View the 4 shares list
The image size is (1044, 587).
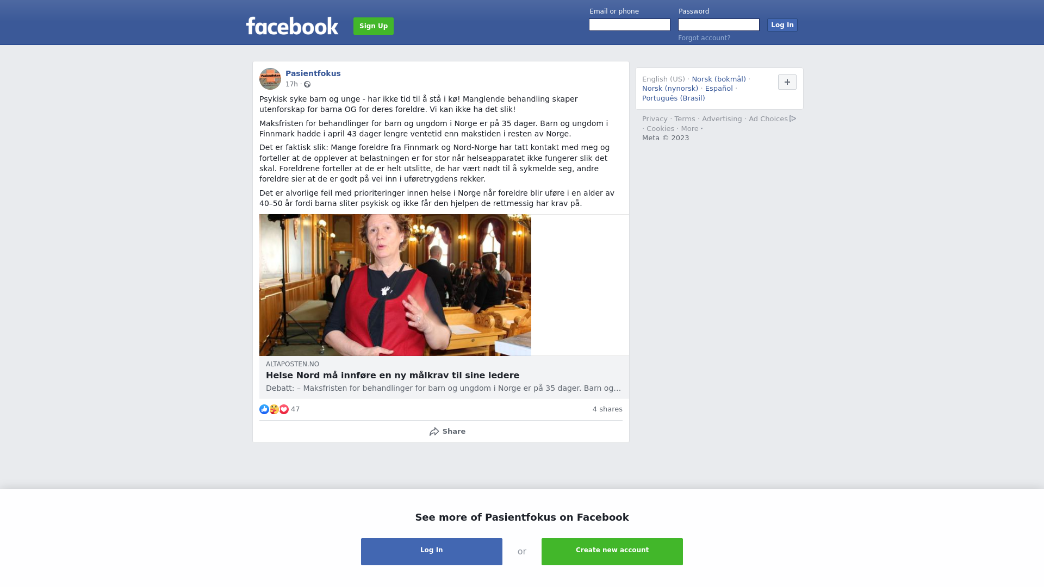(x=607, y=409)
